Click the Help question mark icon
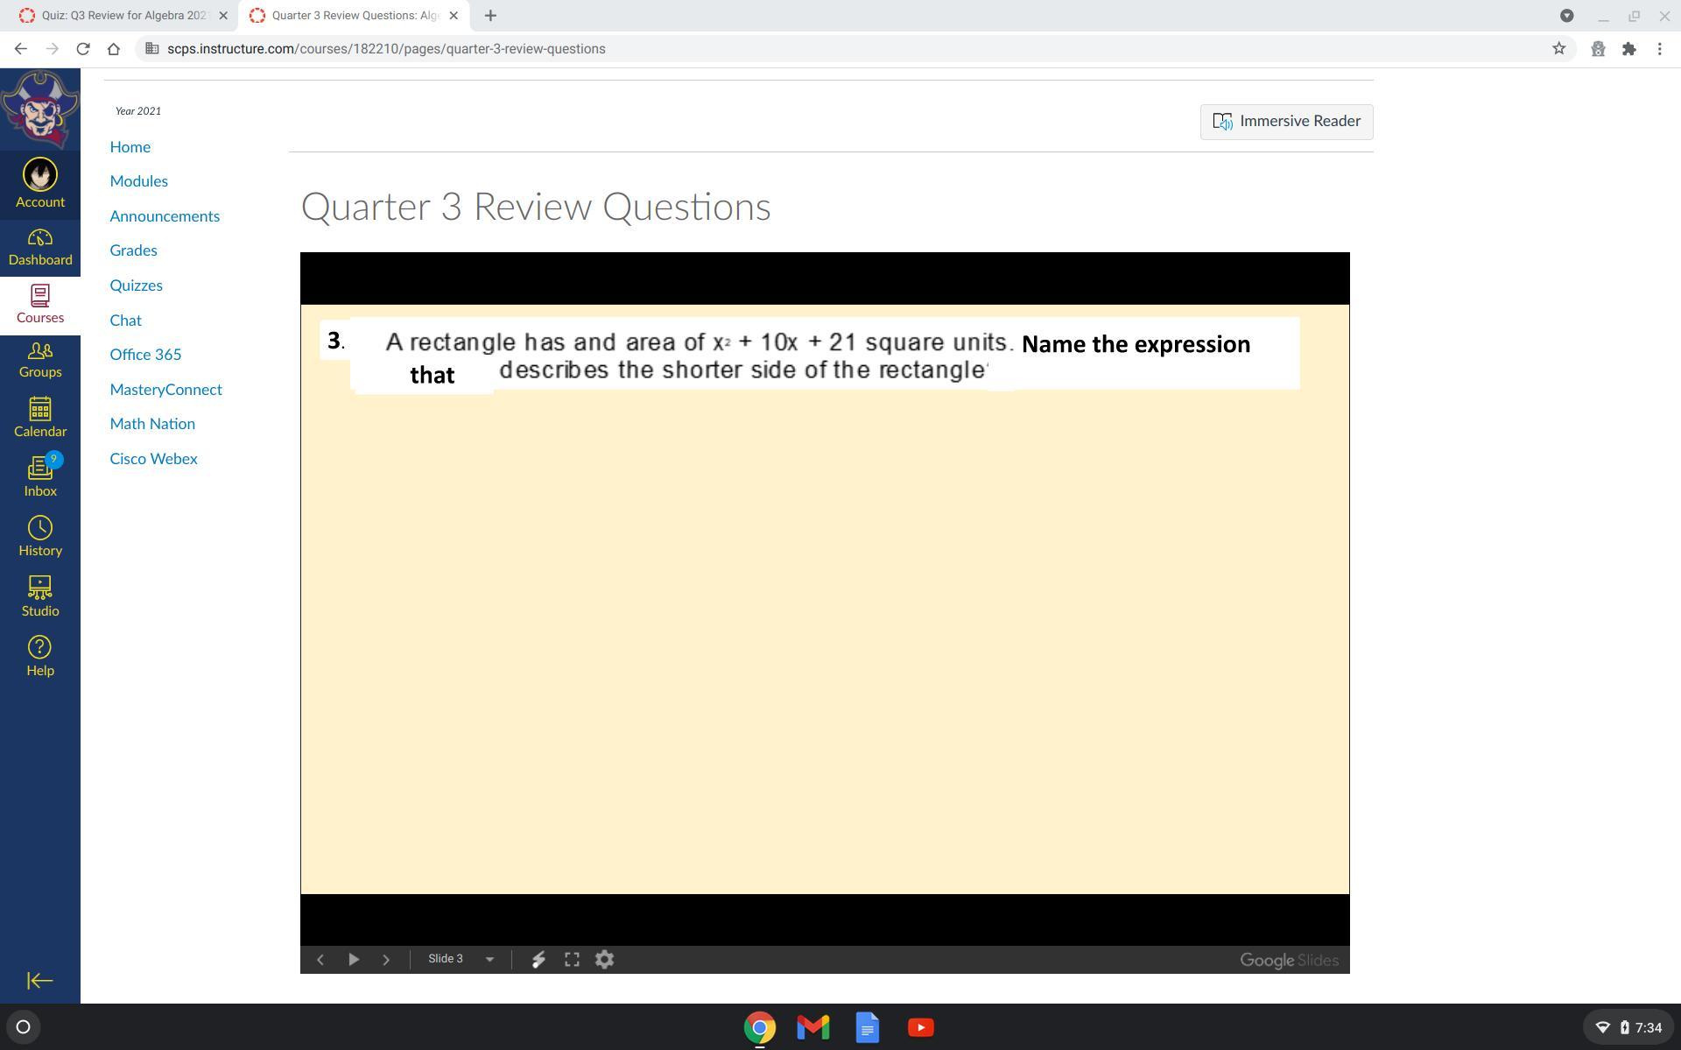Image resolution: width=1681 pixels, height=1050 pixels. pyautogui.click(x=40, y=656)
